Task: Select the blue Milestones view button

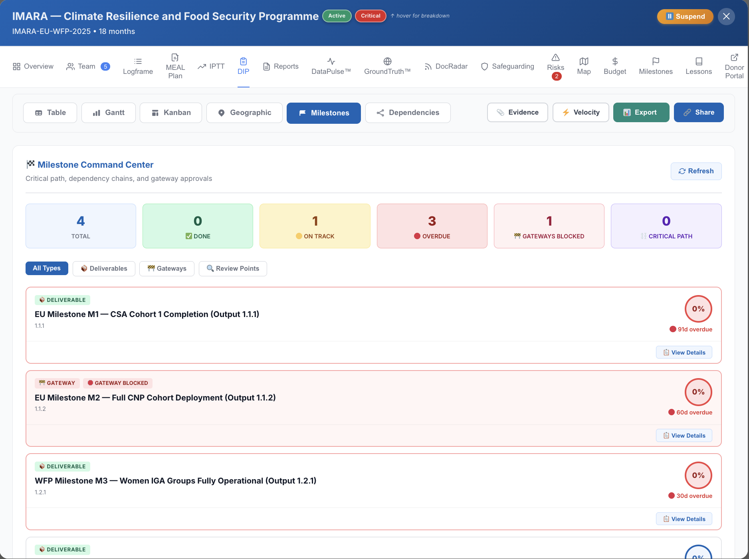Action: 324,113
